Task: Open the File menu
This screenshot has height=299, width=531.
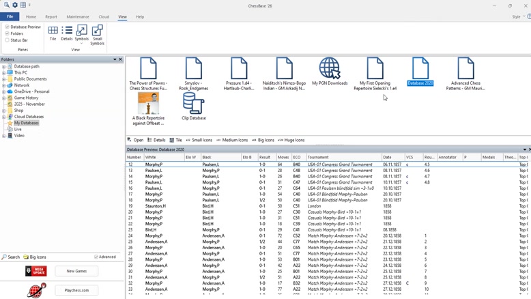Action: (x=10, y=16)
